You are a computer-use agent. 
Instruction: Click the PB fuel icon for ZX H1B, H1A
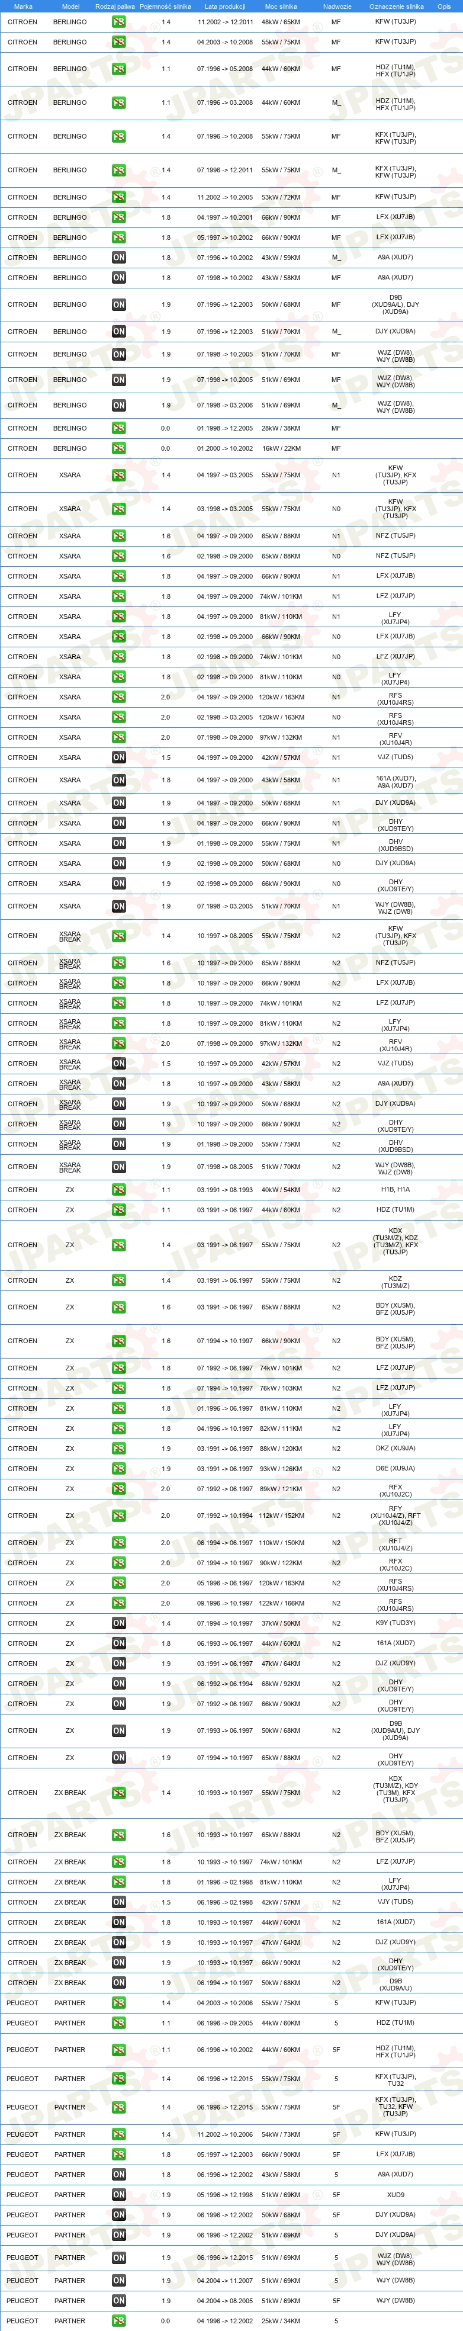tap(118, 1190)
